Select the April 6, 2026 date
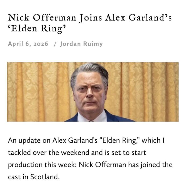187x194 pixels. tap(28, 44)
